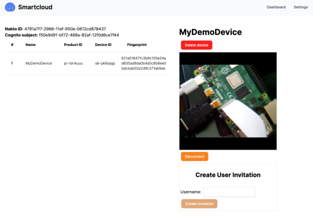Screen dimensions: 313x216
Task: Click the Create Invitation button
Action: click(x=199, y=204)
